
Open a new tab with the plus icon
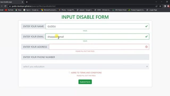(x=27, y=2)
